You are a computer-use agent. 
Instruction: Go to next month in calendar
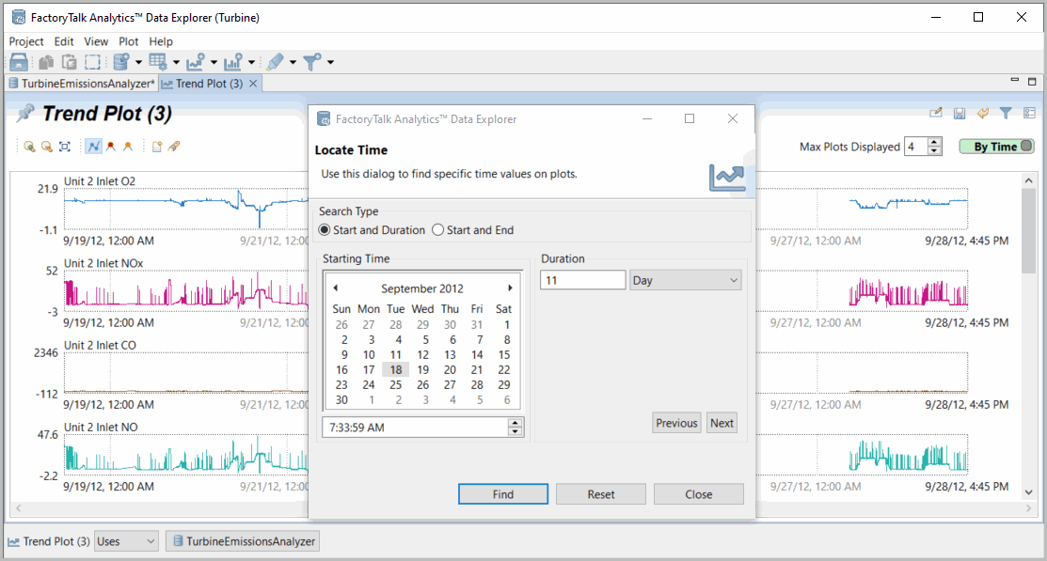pyautogui.click(x=511, y=288)
